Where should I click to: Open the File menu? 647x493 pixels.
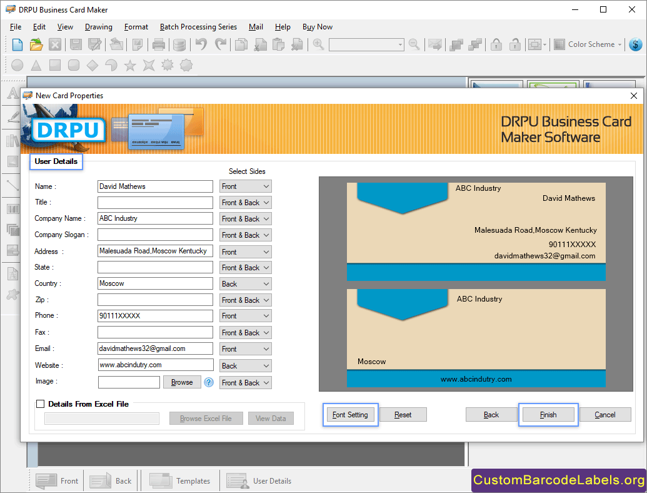pyautogui.click(x=16, y=27)
